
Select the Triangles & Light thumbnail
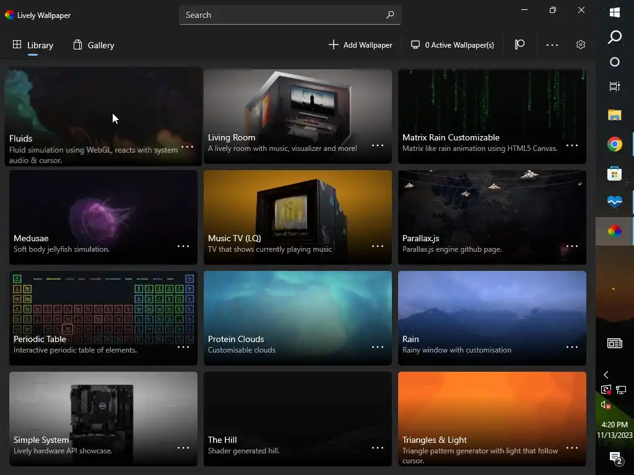point(492,419)
